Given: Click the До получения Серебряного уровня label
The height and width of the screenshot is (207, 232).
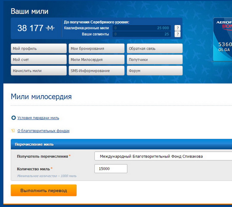Looking at the screenshot, I should (96, 22).
